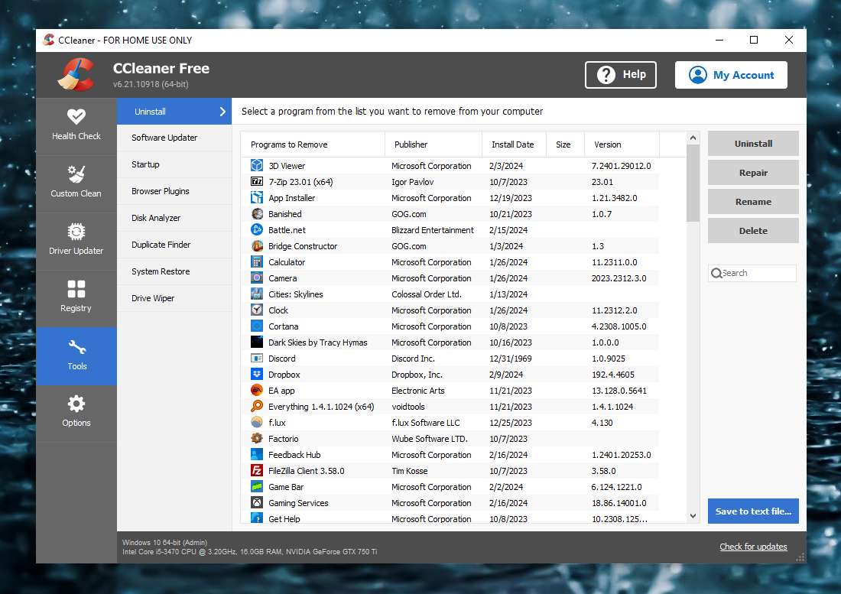Click the App Installer icon
The height and width of the screenshot is (594, 841).
click(x=257, y=198)
